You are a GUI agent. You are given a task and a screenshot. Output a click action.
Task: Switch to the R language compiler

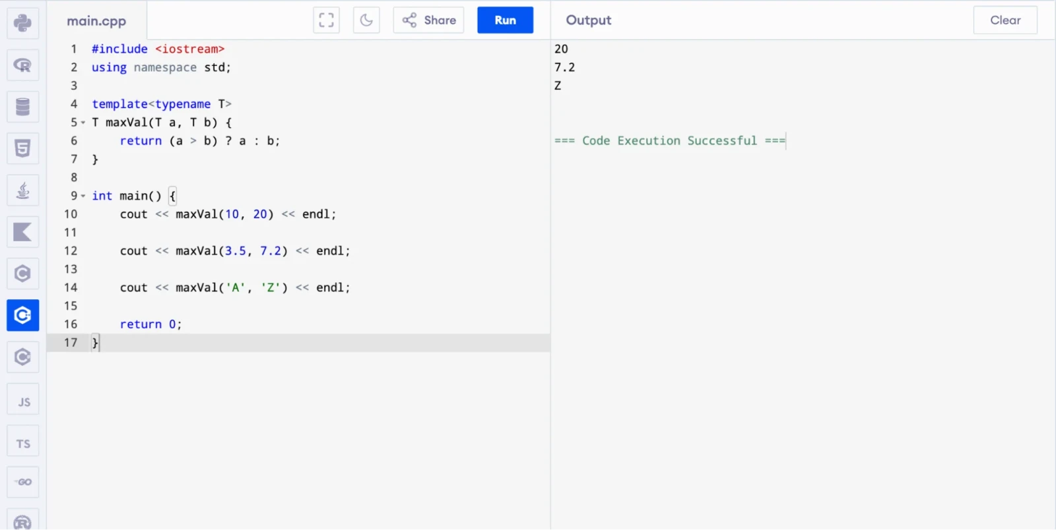pyautogui.click(x=22, y=65)
